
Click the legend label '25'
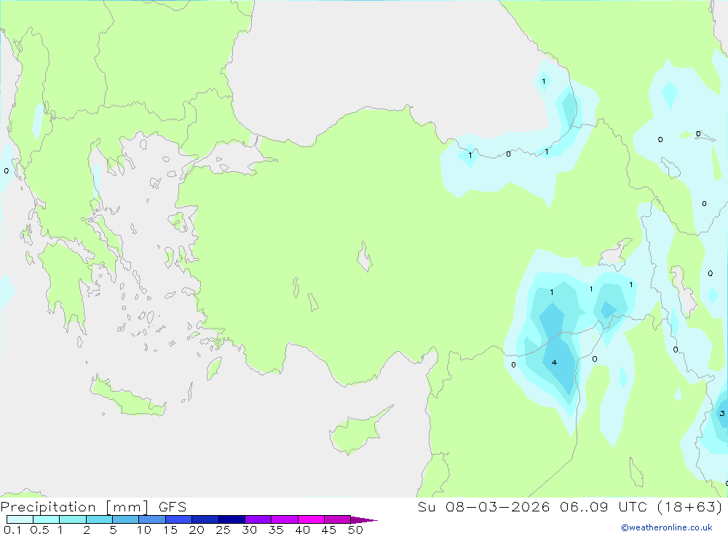pyautogui.click(x=223, y=530)
